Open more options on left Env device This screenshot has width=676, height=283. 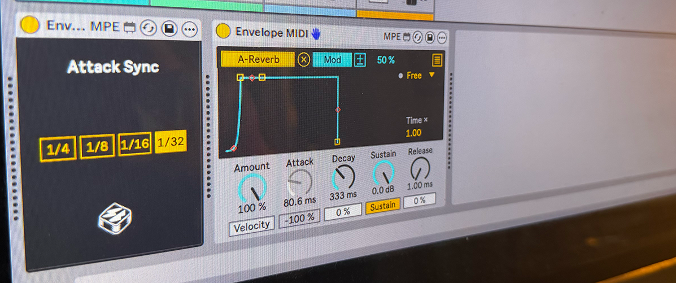(189, 29)
